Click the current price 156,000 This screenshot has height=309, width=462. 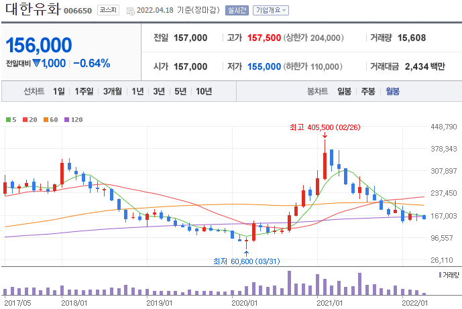(39, 45)
